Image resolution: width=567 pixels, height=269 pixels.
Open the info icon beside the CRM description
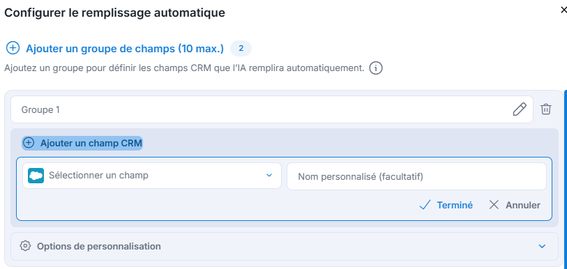376,68
